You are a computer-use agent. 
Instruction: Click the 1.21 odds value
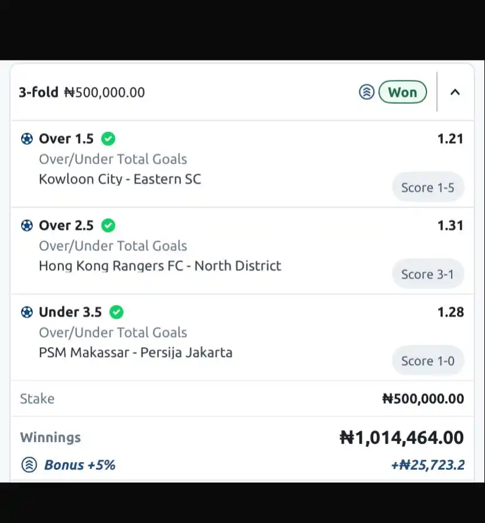(450, 139)
